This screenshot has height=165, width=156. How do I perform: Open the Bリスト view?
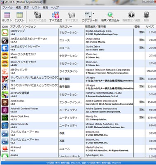tap(7, 17)
